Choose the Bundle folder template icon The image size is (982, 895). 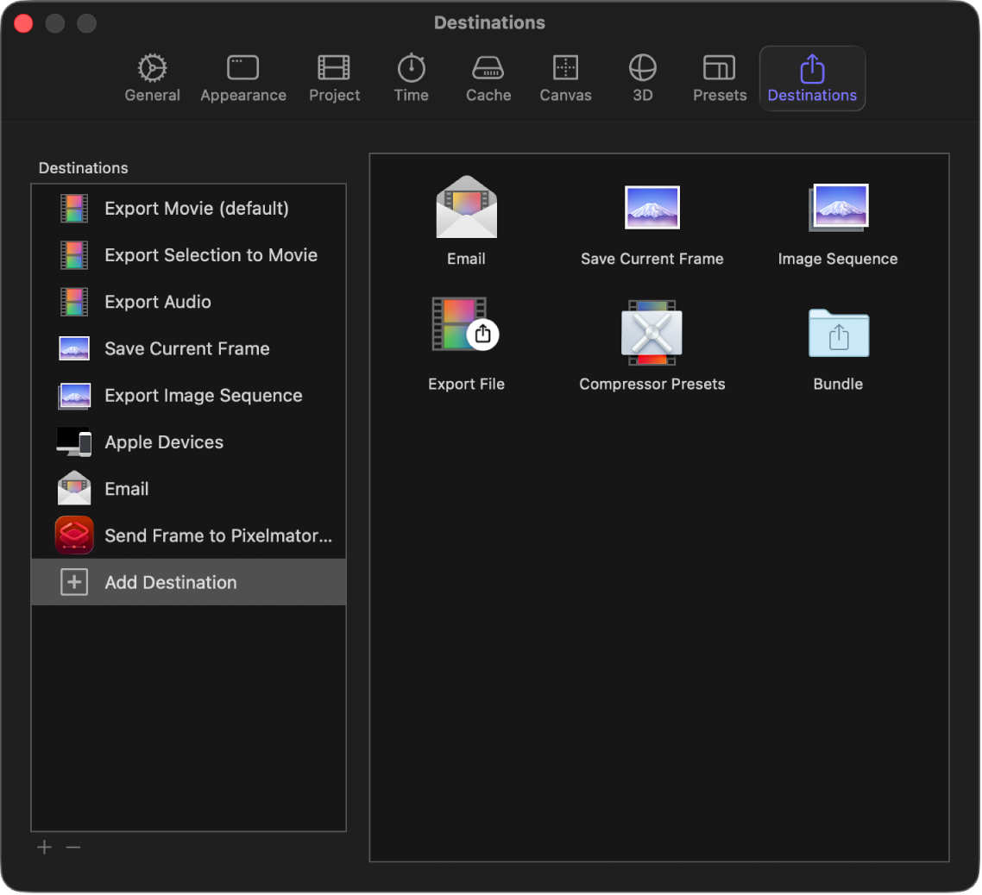[839, 333]
